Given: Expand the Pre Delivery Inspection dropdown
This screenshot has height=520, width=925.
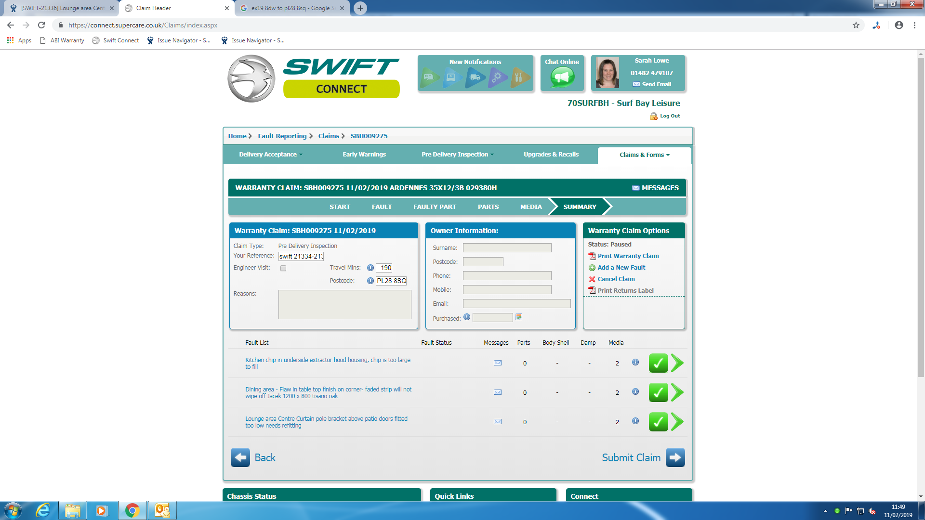Looking at the screenshot, I should (x=457, y=155).
